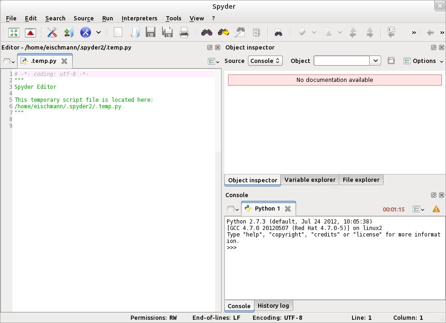
Task: Undock the Console pane with float button
Action: (x=434, y=195)
